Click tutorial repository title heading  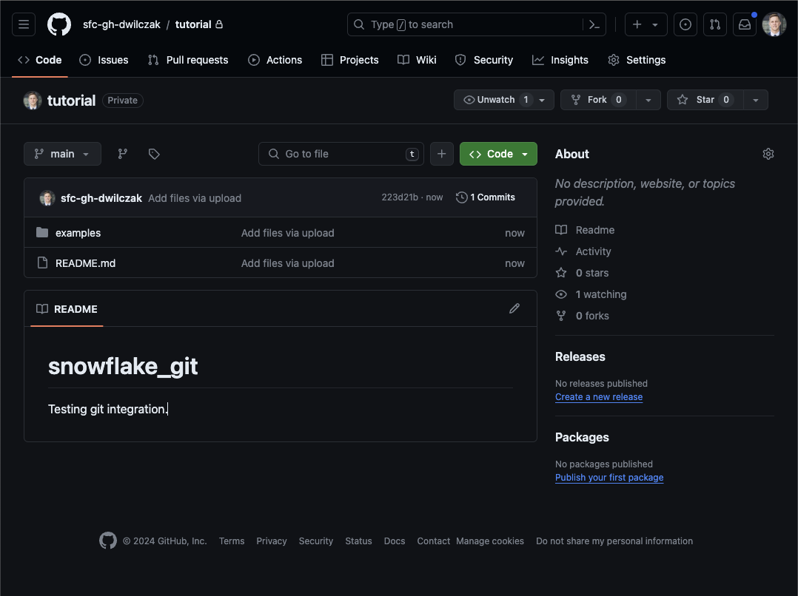[71, 100]
